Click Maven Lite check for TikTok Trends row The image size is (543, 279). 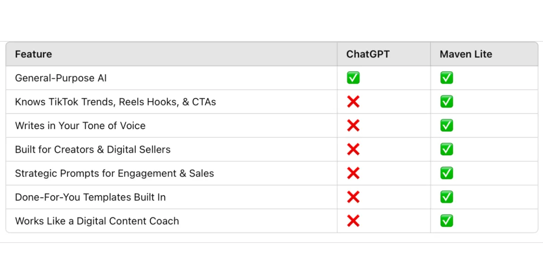pyautogui.click(x=447, y=102)
